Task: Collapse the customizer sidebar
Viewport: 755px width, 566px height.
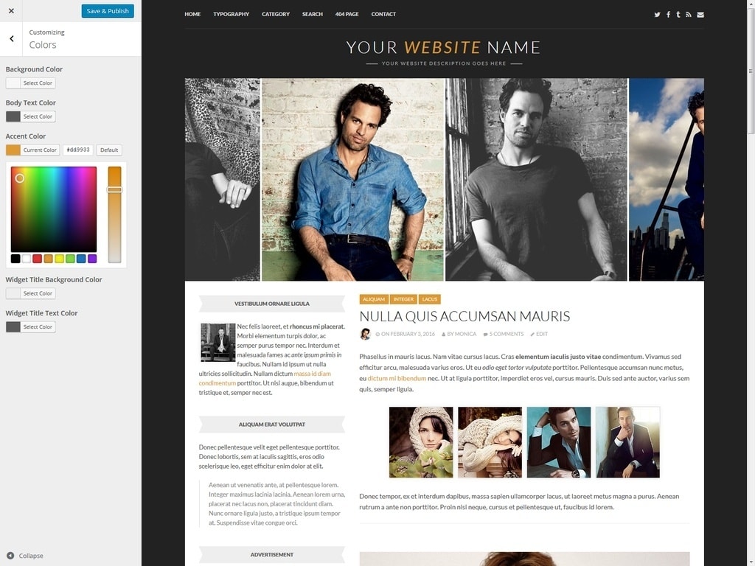Action: pyautogui.click(x=25, y=556)
